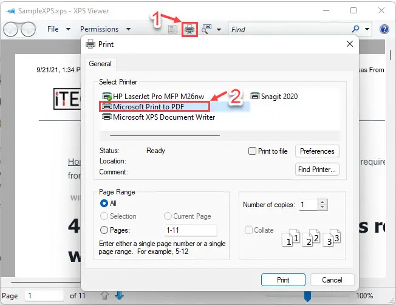This screenshot has height=305, width=396.
Task: Toggle the outline pane icon in toolbar
Action: tap(172, 29)
